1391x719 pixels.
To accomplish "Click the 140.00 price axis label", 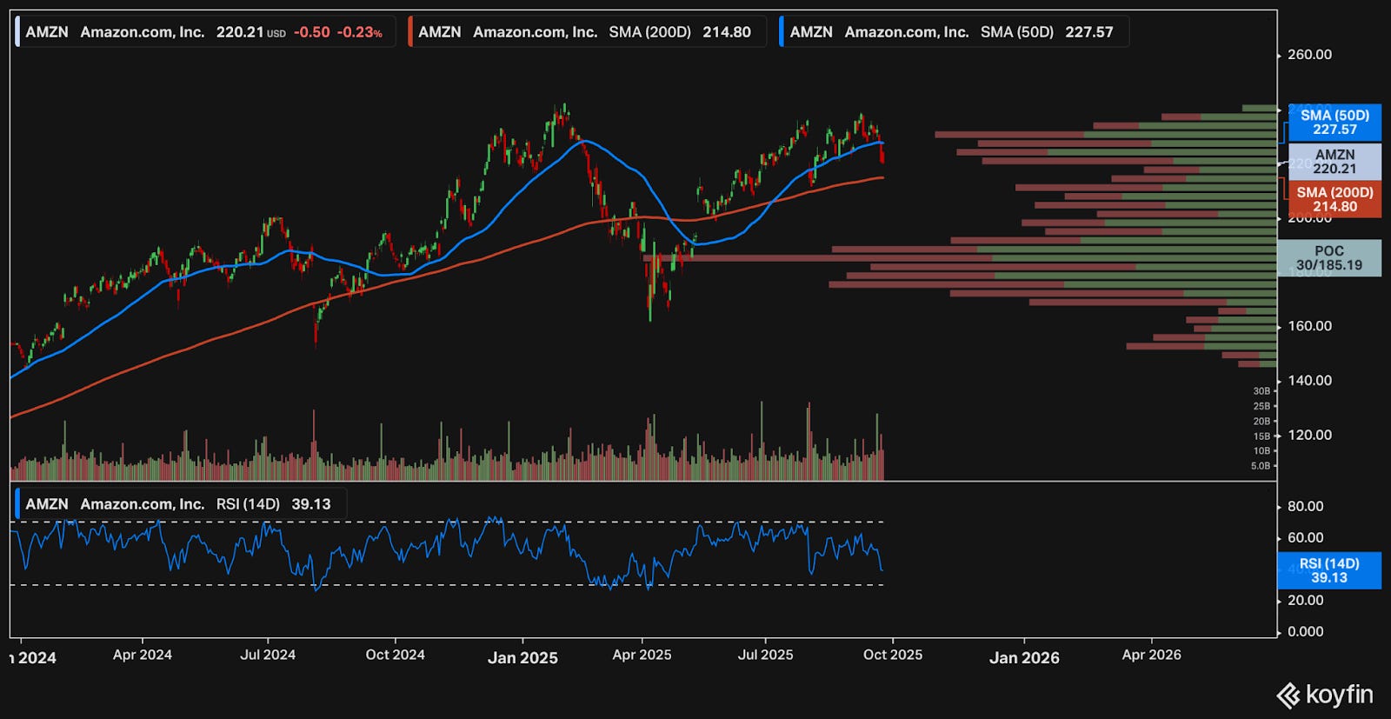I will [1309, 381].
